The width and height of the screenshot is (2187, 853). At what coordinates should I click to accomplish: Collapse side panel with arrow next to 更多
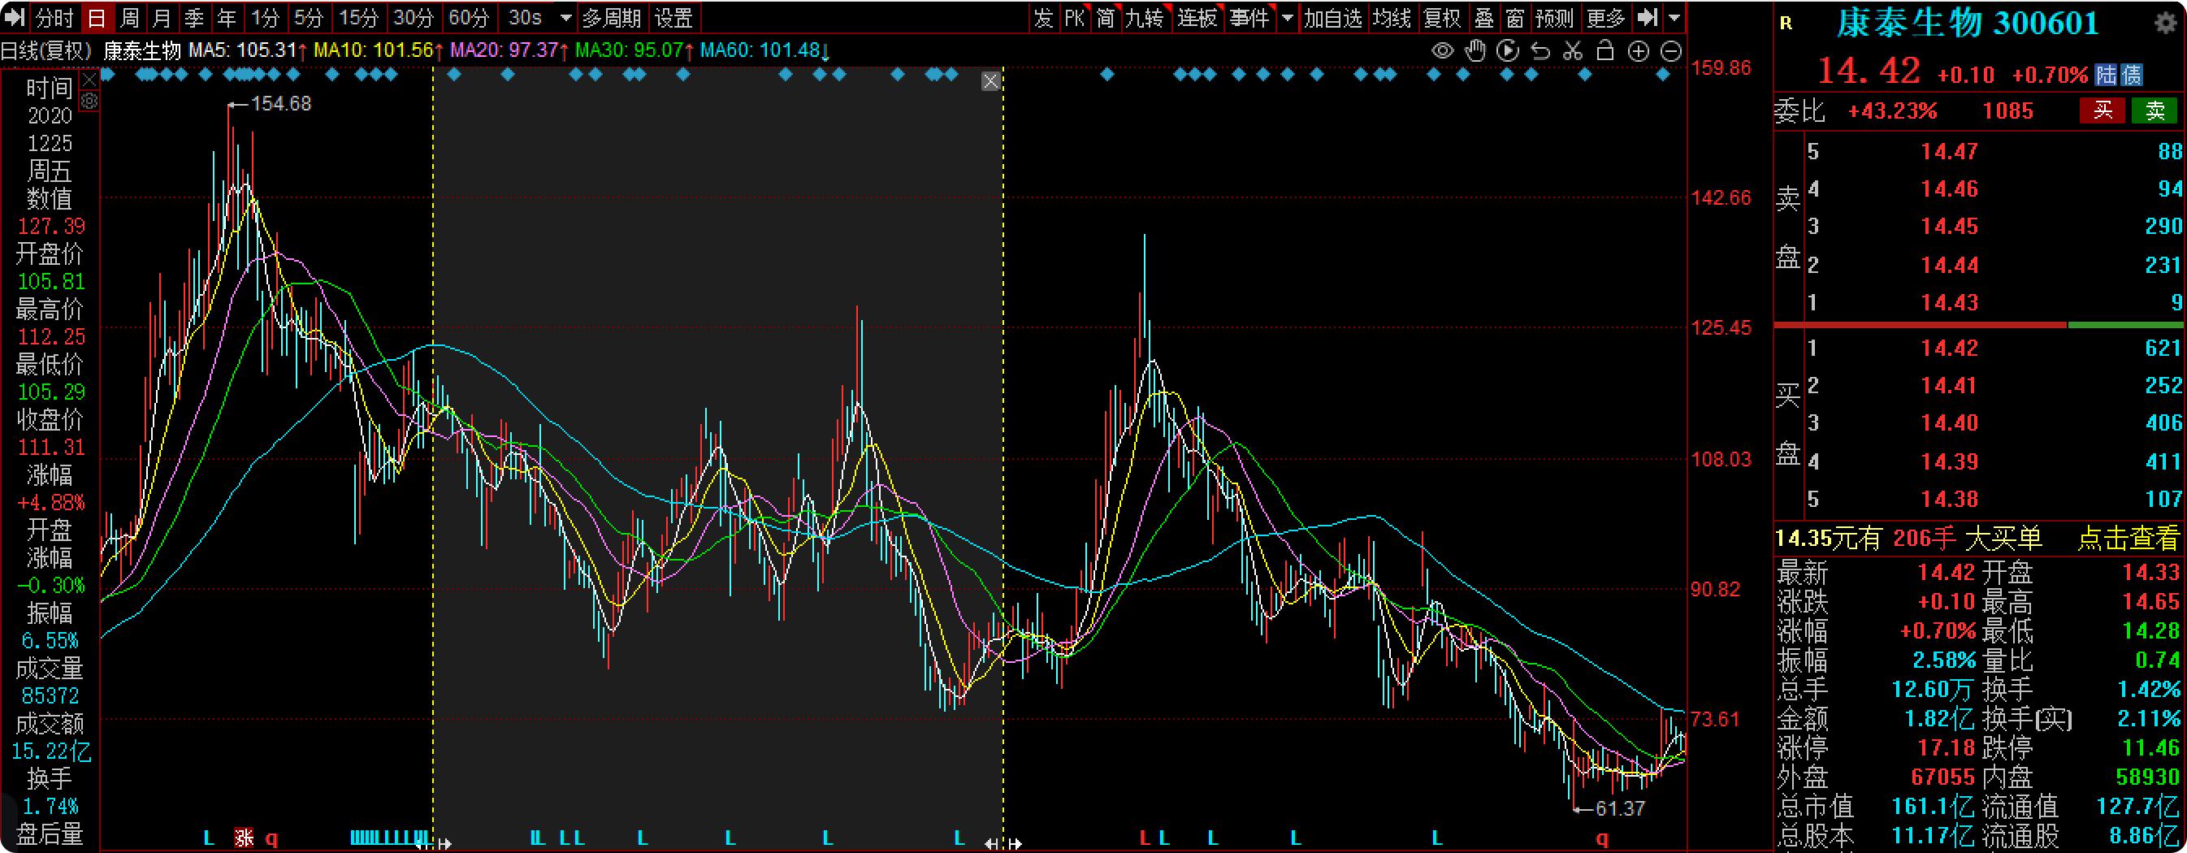(1646, 17)
